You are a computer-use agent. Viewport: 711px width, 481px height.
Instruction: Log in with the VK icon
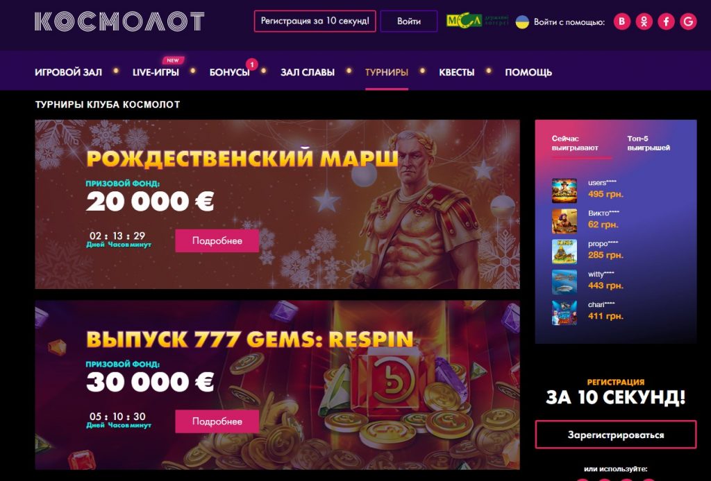(x=621, y=21)
